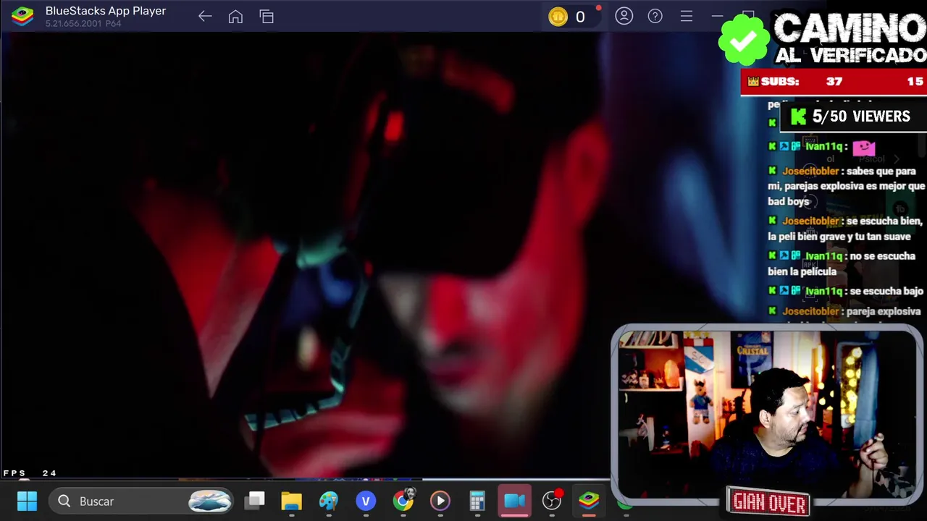Click the BlueStacks logo in title bar
This screenshot has width=927, height=521.
(x=22, y=16)
